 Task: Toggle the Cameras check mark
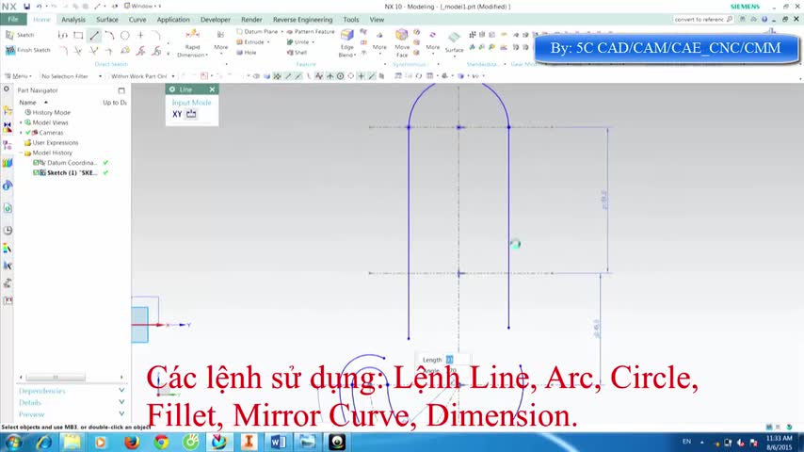(28, 133)
